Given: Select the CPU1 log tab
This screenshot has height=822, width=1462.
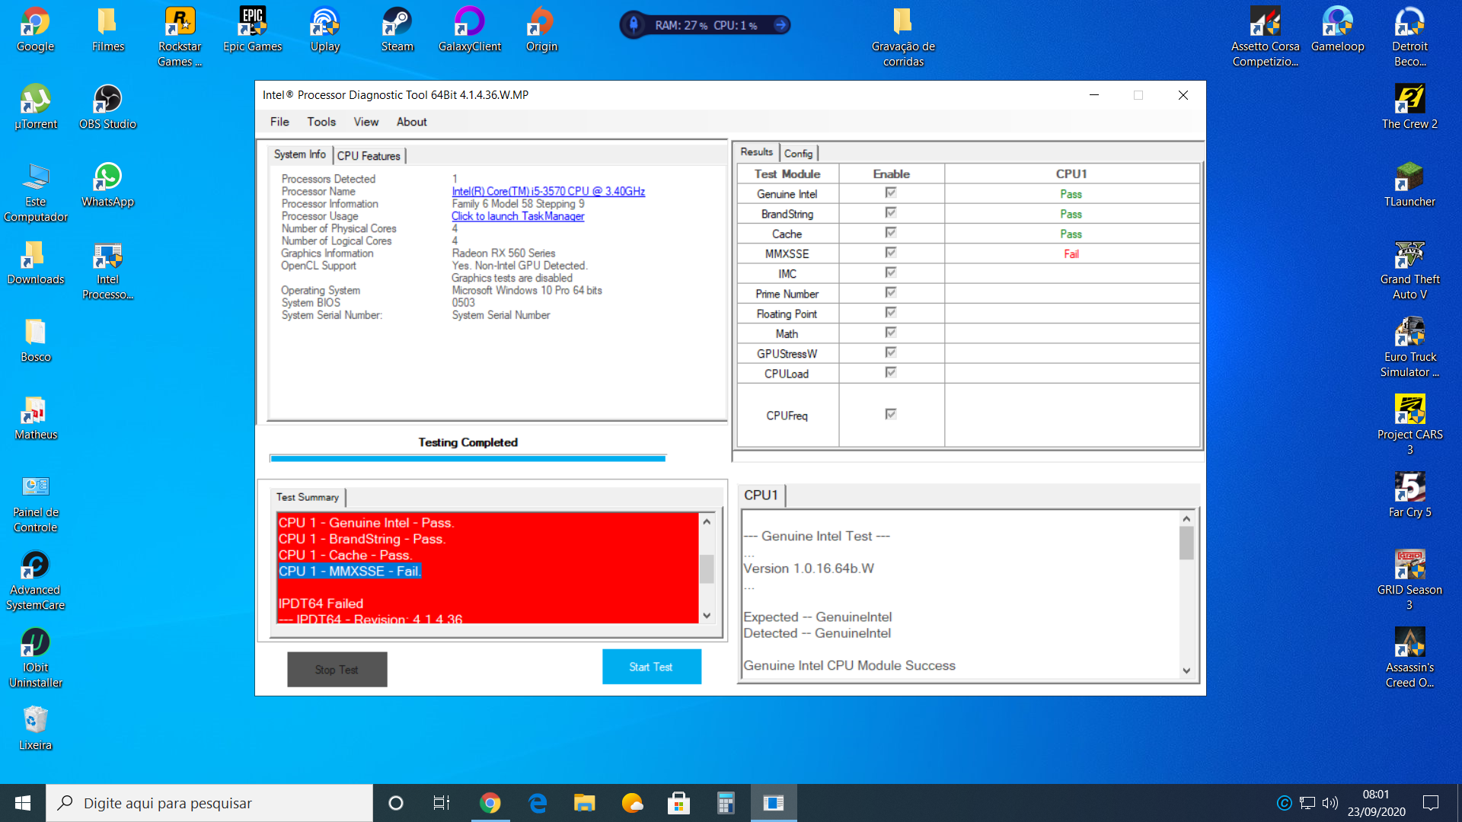Looking at the screenshot, I should tap(761, 495).
